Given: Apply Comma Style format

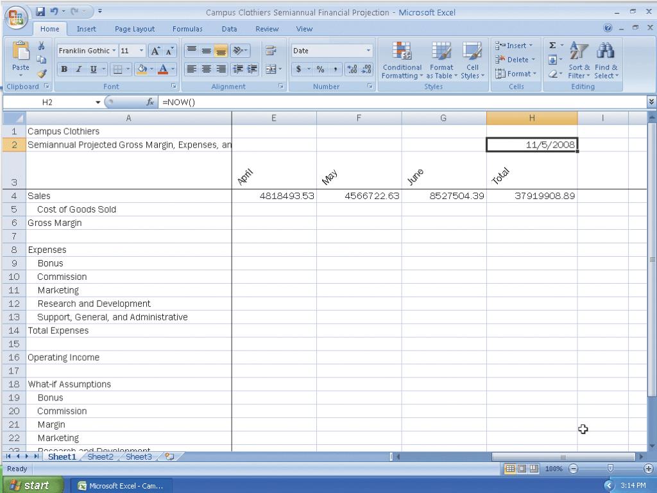Looking at the screenshot, I should pyautogui.click(x=335, y=69).
